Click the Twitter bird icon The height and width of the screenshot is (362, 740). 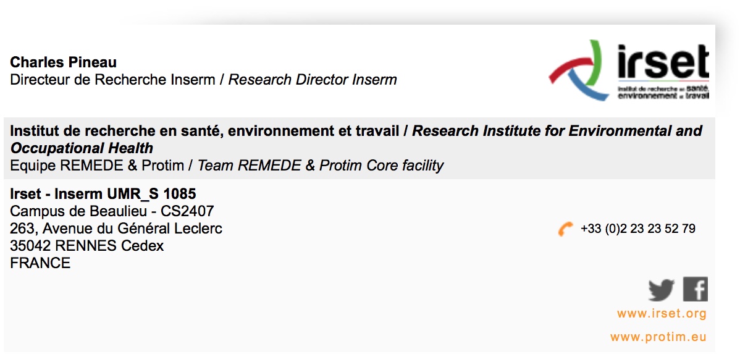coord(661,290)
